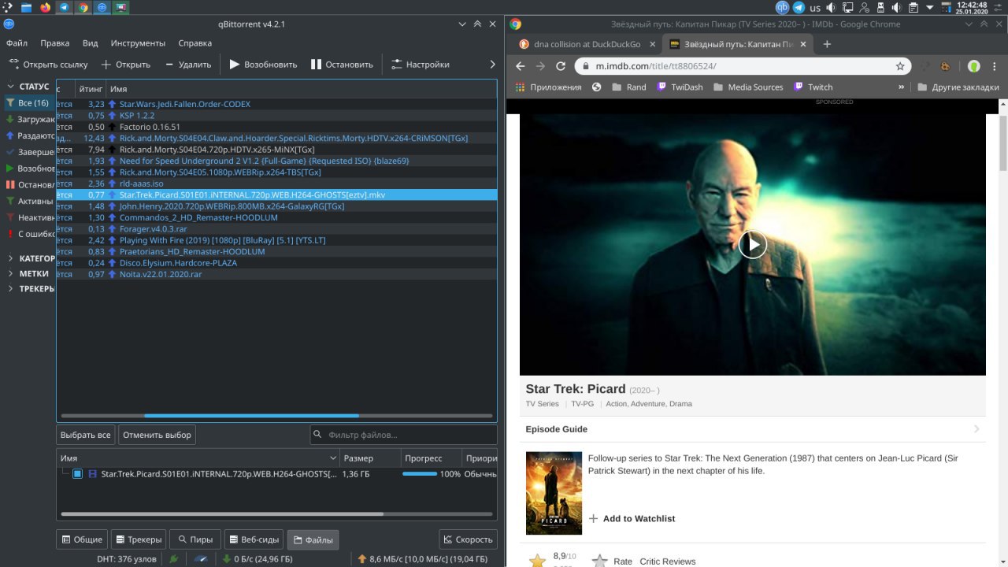This screenshot has height=567, width=1008.
Task: Click the connection status plug icon
Action: 174,559
